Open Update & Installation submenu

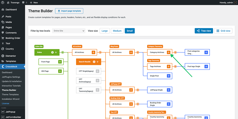click(x=12, y=81)
